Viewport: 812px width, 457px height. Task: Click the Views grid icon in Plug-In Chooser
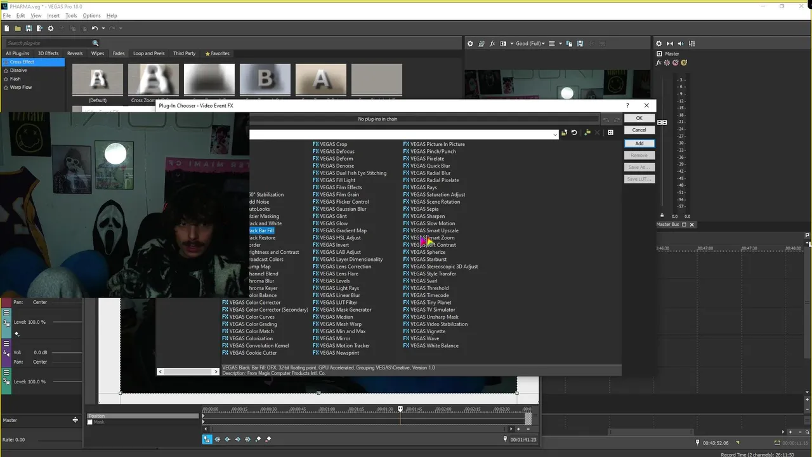coord(610,133)
